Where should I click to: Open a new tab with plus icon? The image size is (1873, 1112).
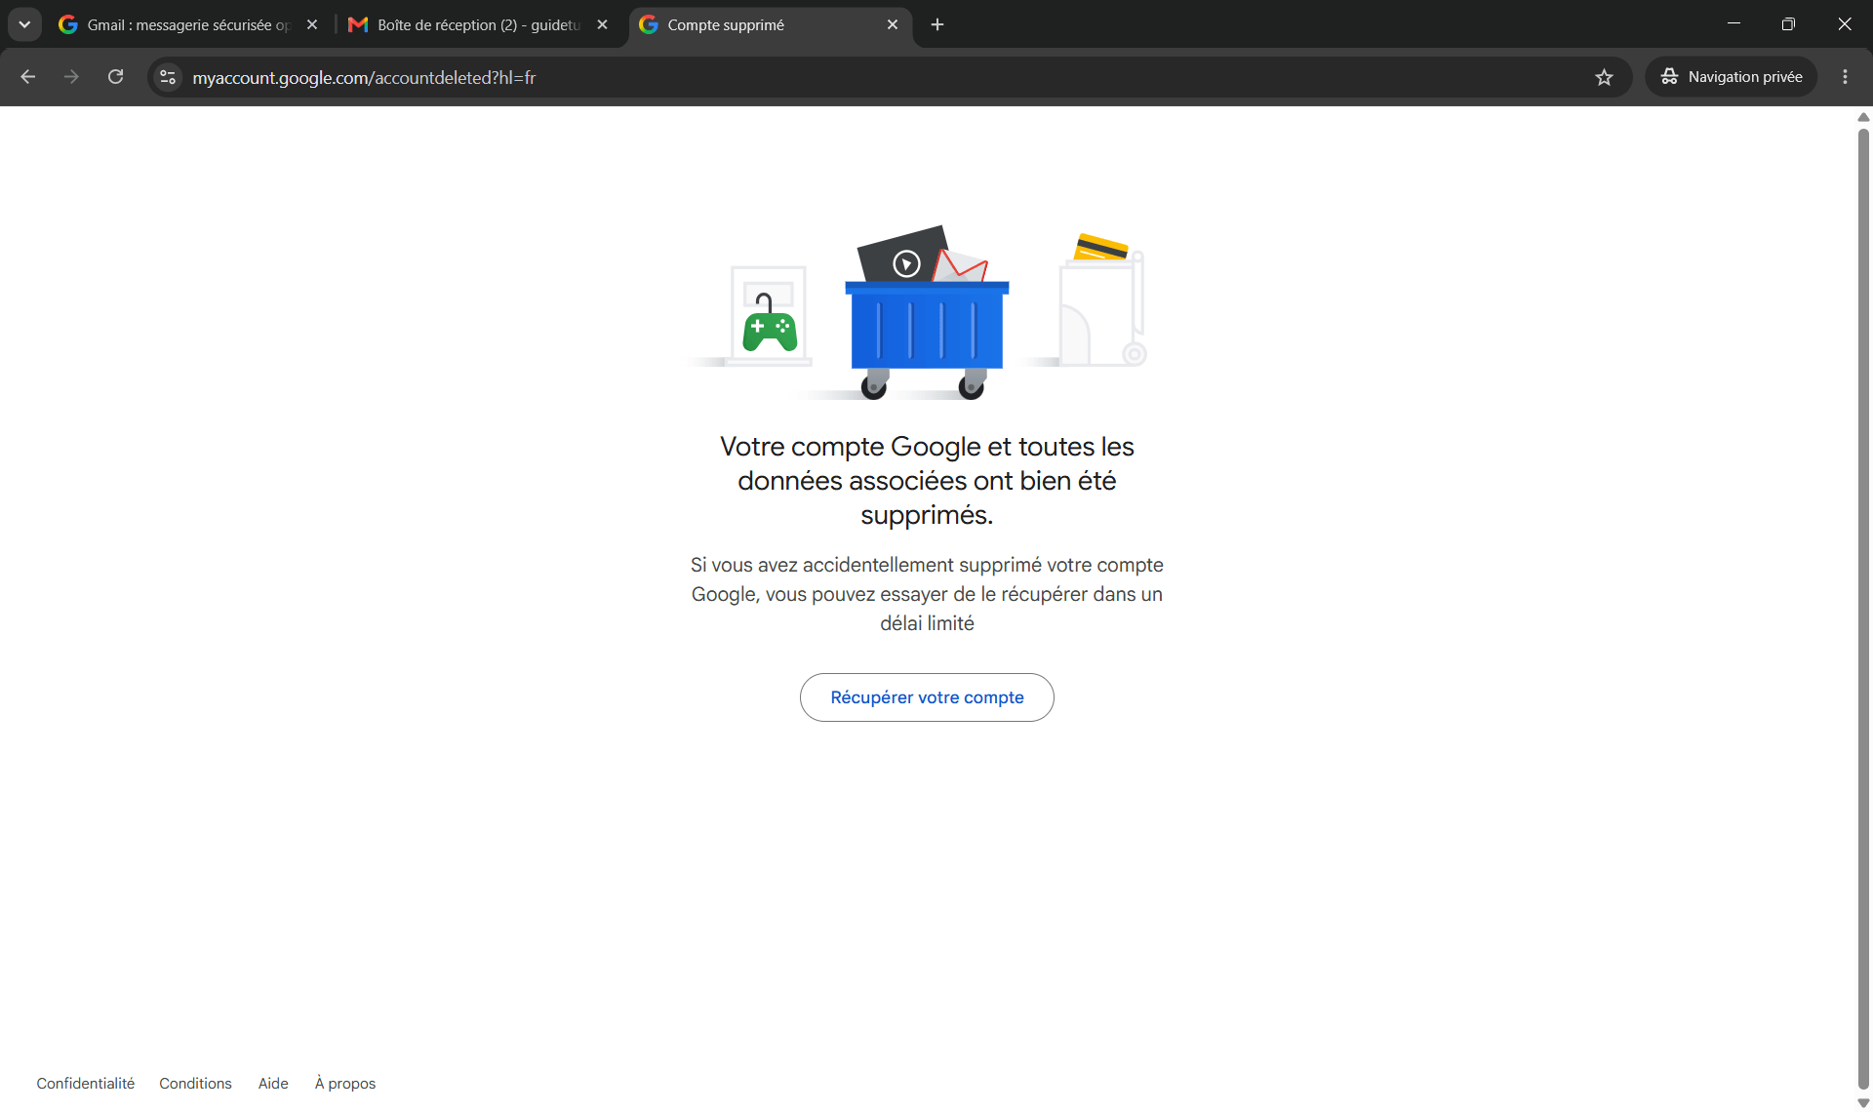point(937,24)
